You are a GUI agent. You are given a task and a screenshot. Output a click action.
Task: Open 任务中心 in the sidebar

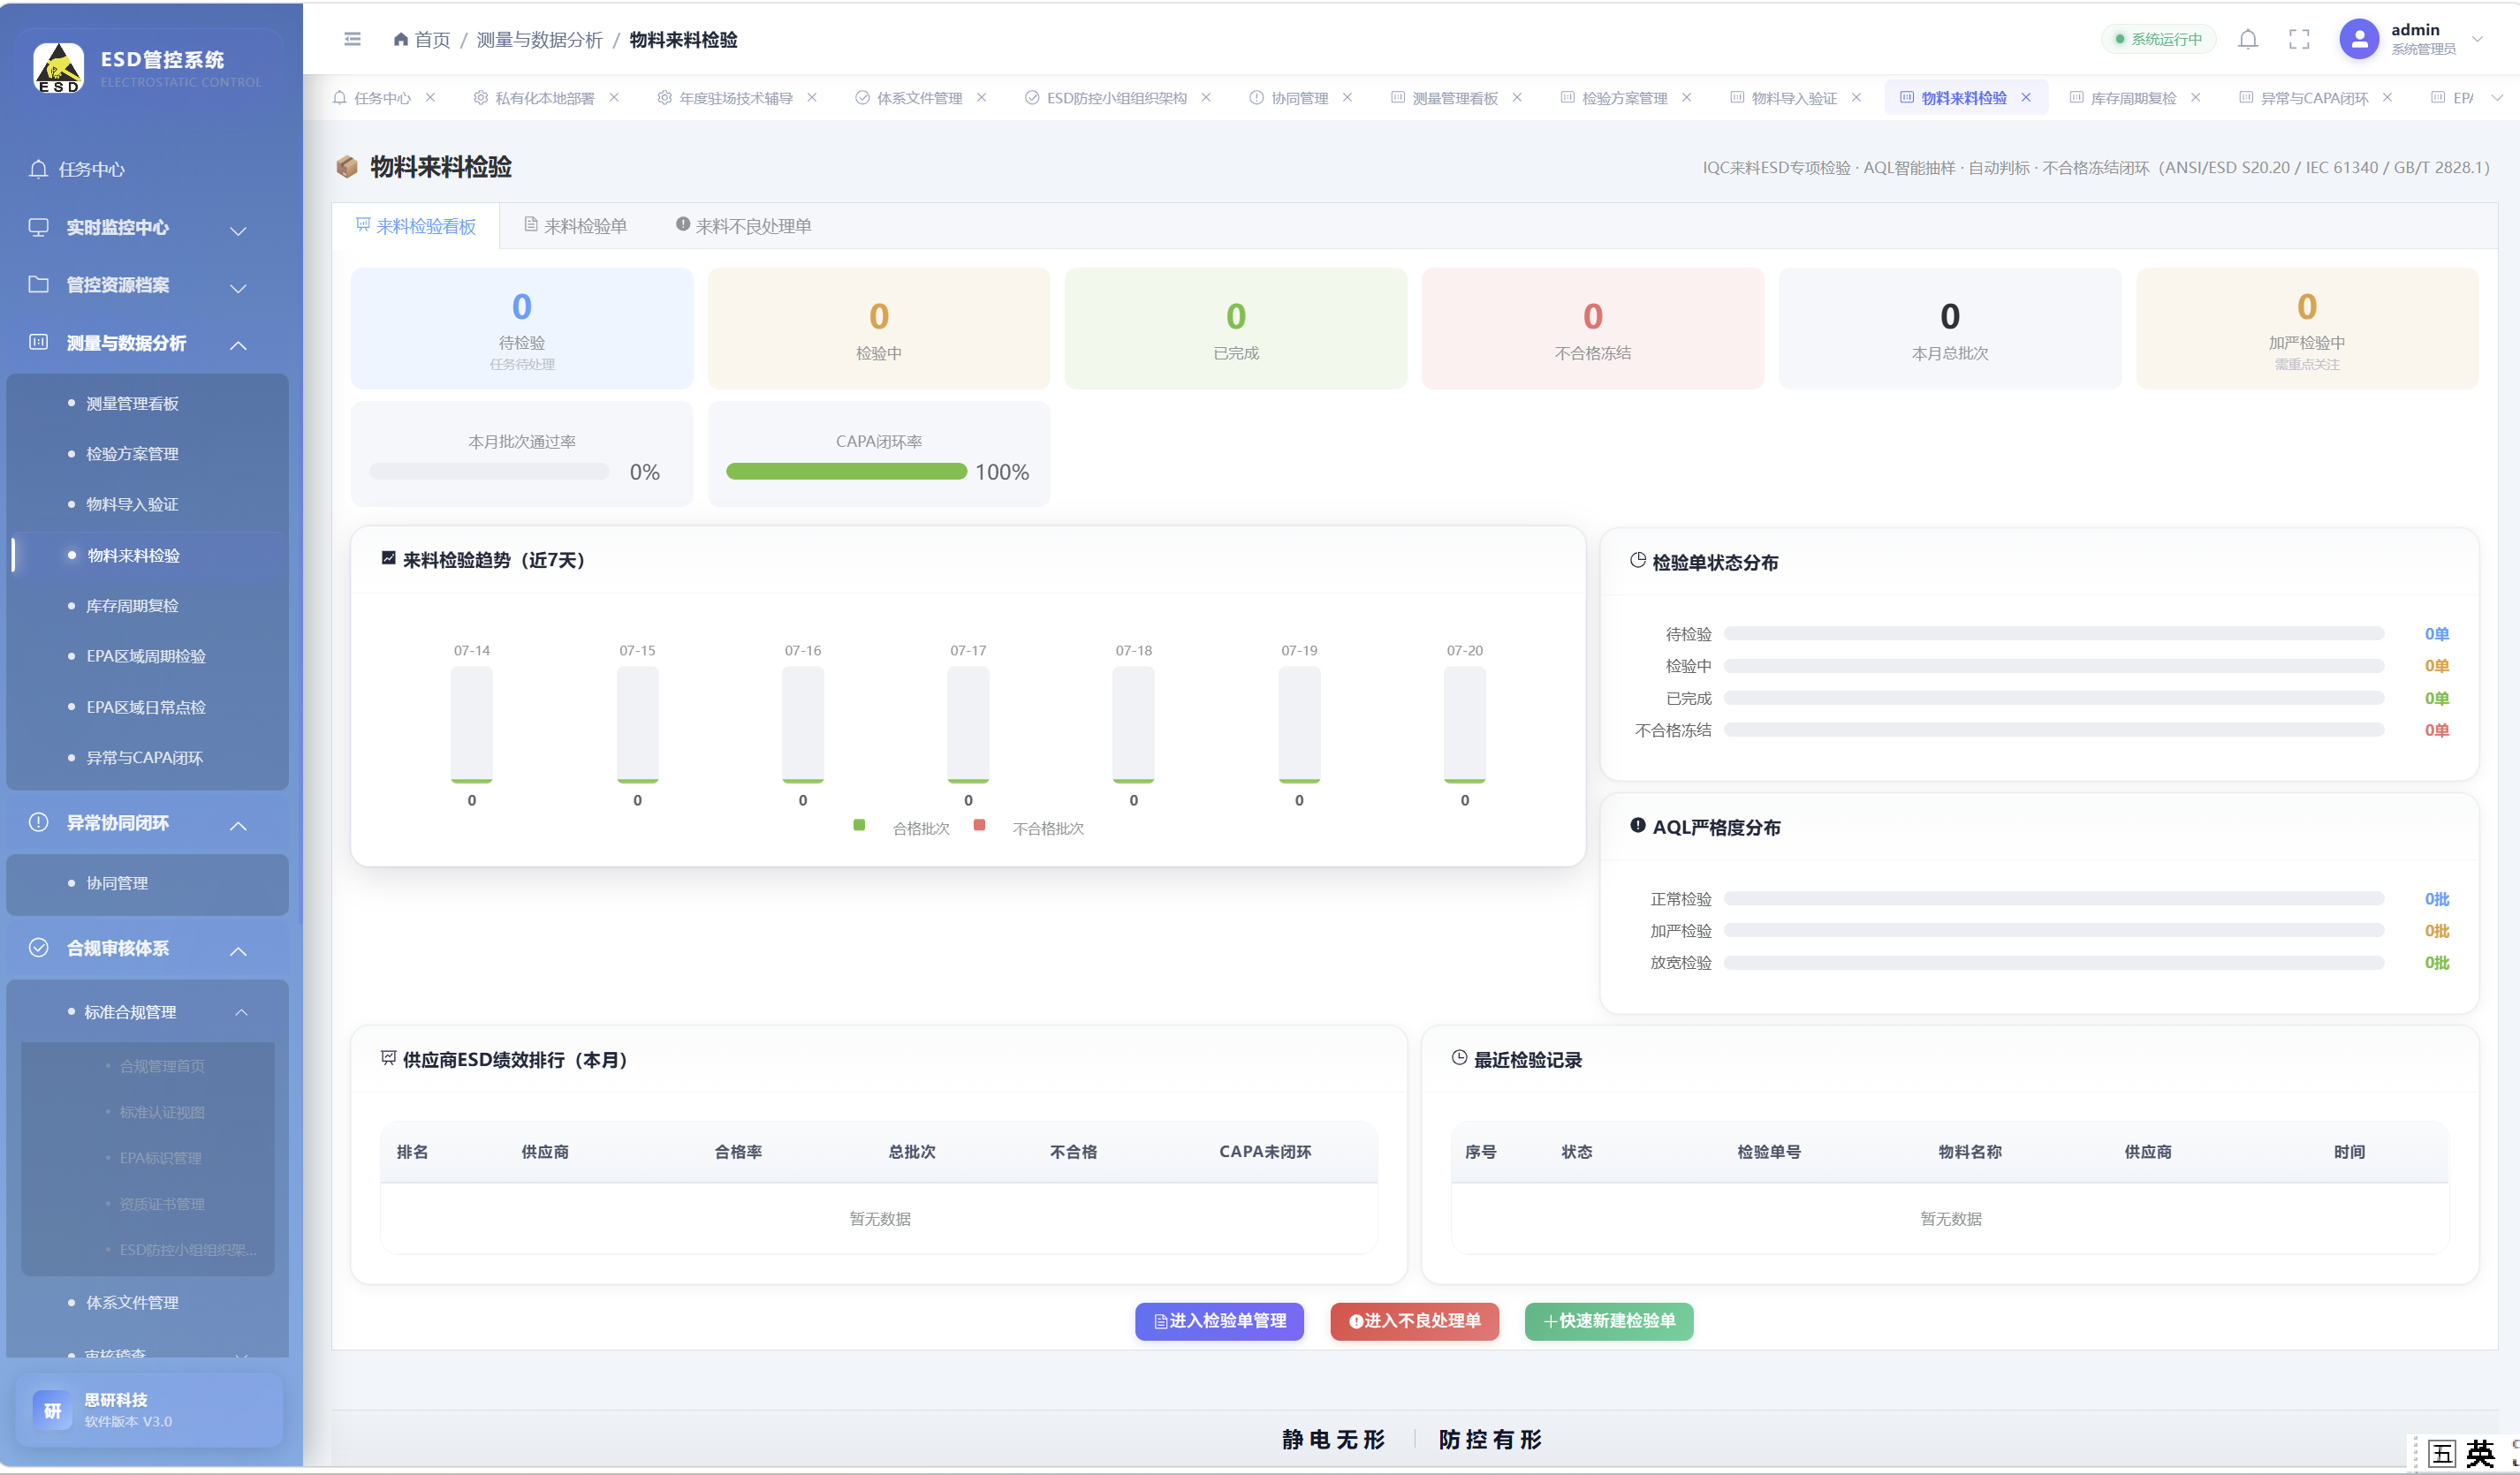(x=90, y=169)
